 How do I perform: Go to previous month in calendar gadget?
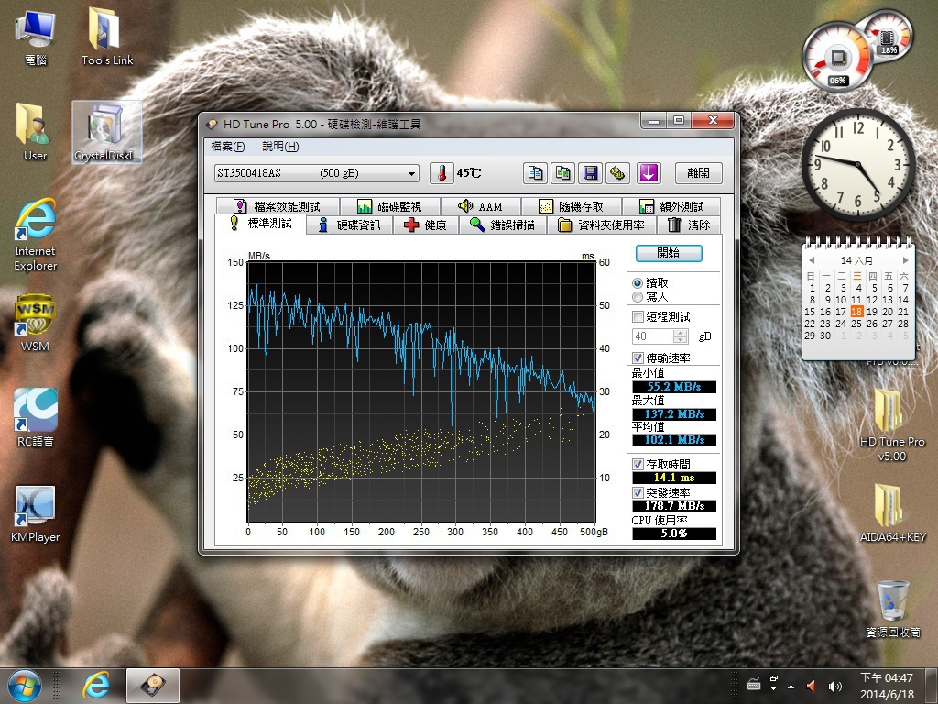[x=812, y=260]
